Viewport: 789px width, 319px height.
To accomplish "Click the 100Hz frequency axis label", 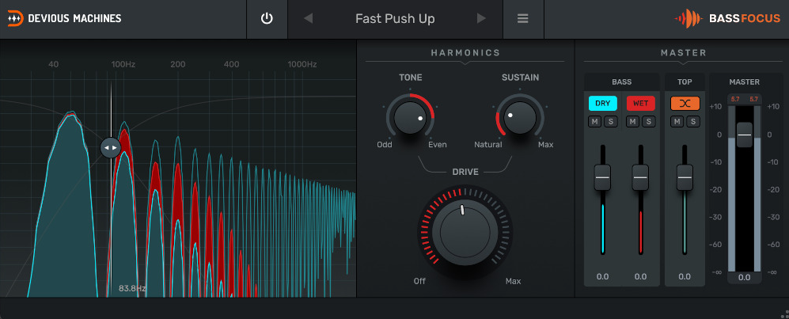I will coord(123,64).
